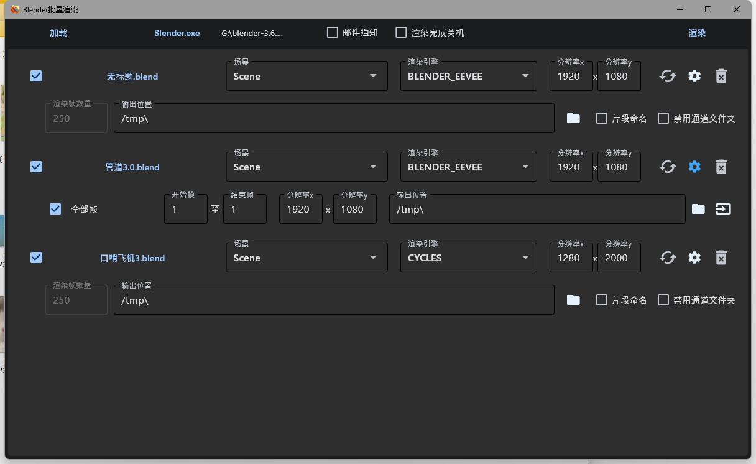Click the 加载 button
Screen dimensions: 756x464
point(58,33)
